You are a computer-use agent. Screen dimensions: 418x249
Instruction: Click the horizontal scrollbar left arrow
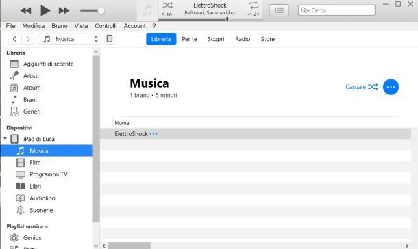[104, 246]
